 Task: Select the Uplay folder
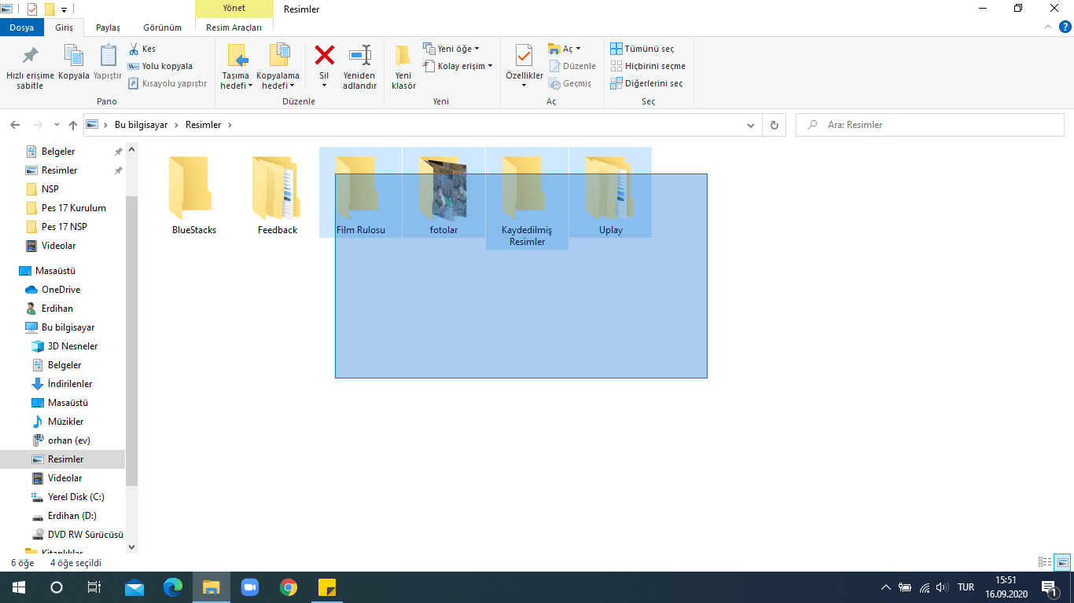[x=611, y=192]
